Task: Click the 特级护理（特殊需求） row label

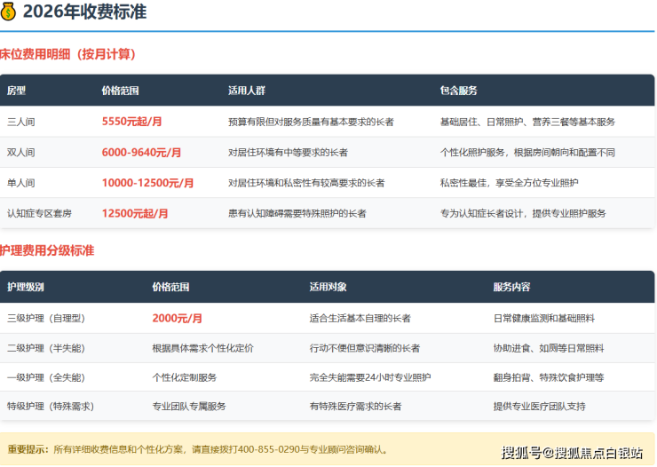Action: tap(50, 406)
